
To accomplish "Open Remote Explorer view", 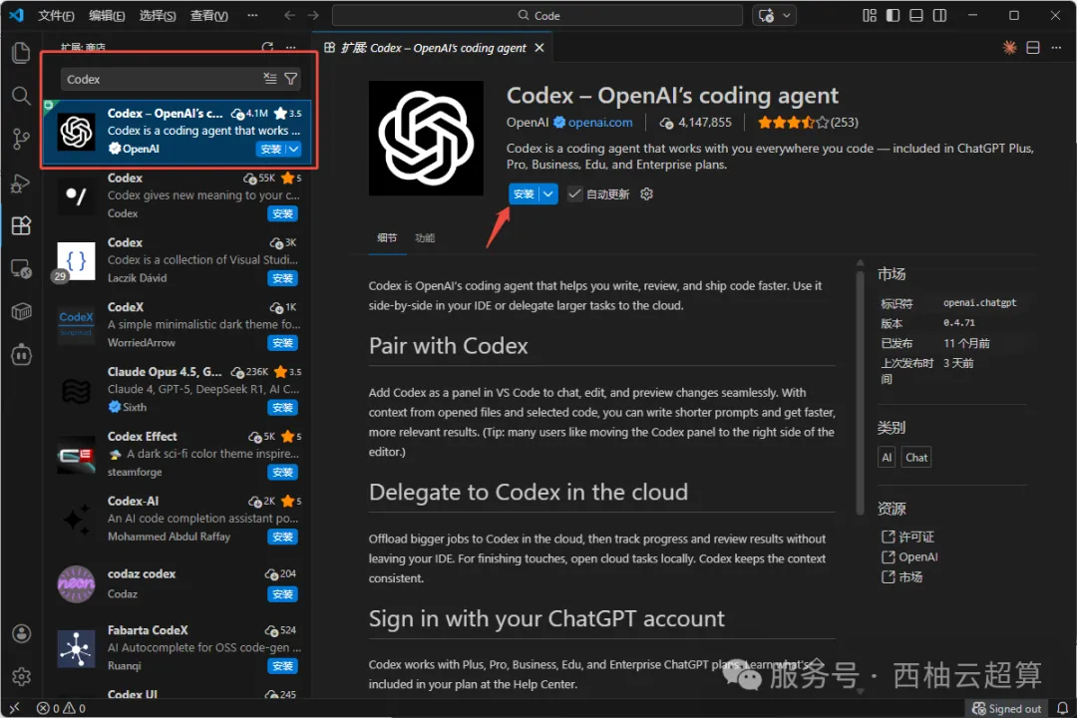I will 21,268.
